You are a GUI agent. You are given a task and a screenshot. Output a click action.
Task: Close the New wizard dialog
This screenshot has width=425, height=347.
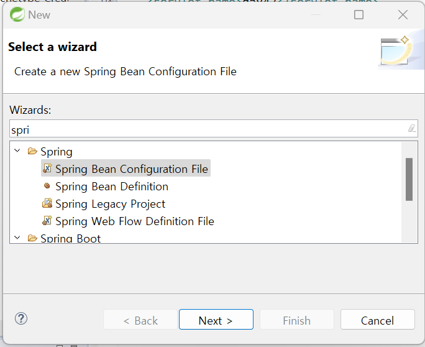pos(403,15)
